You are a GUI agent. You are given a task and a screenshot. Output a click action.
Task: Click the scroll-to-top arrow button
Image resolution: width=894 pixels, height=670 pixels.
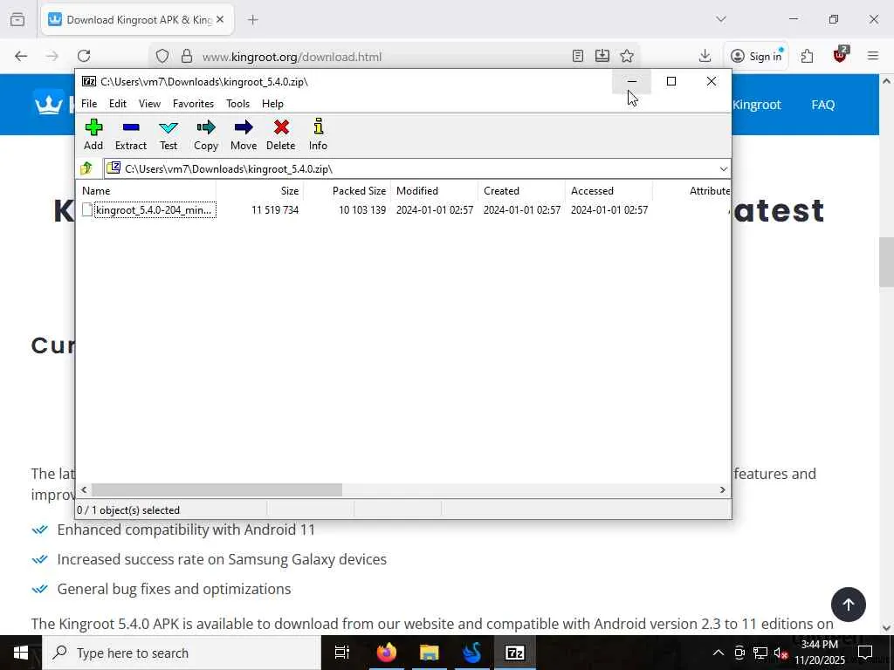(x=849, y=605)
